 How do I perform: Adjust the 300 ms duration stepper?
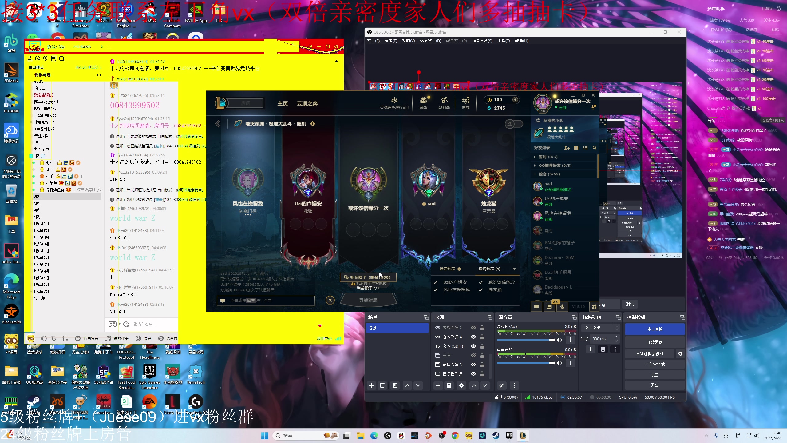click(x=616, y=339)
